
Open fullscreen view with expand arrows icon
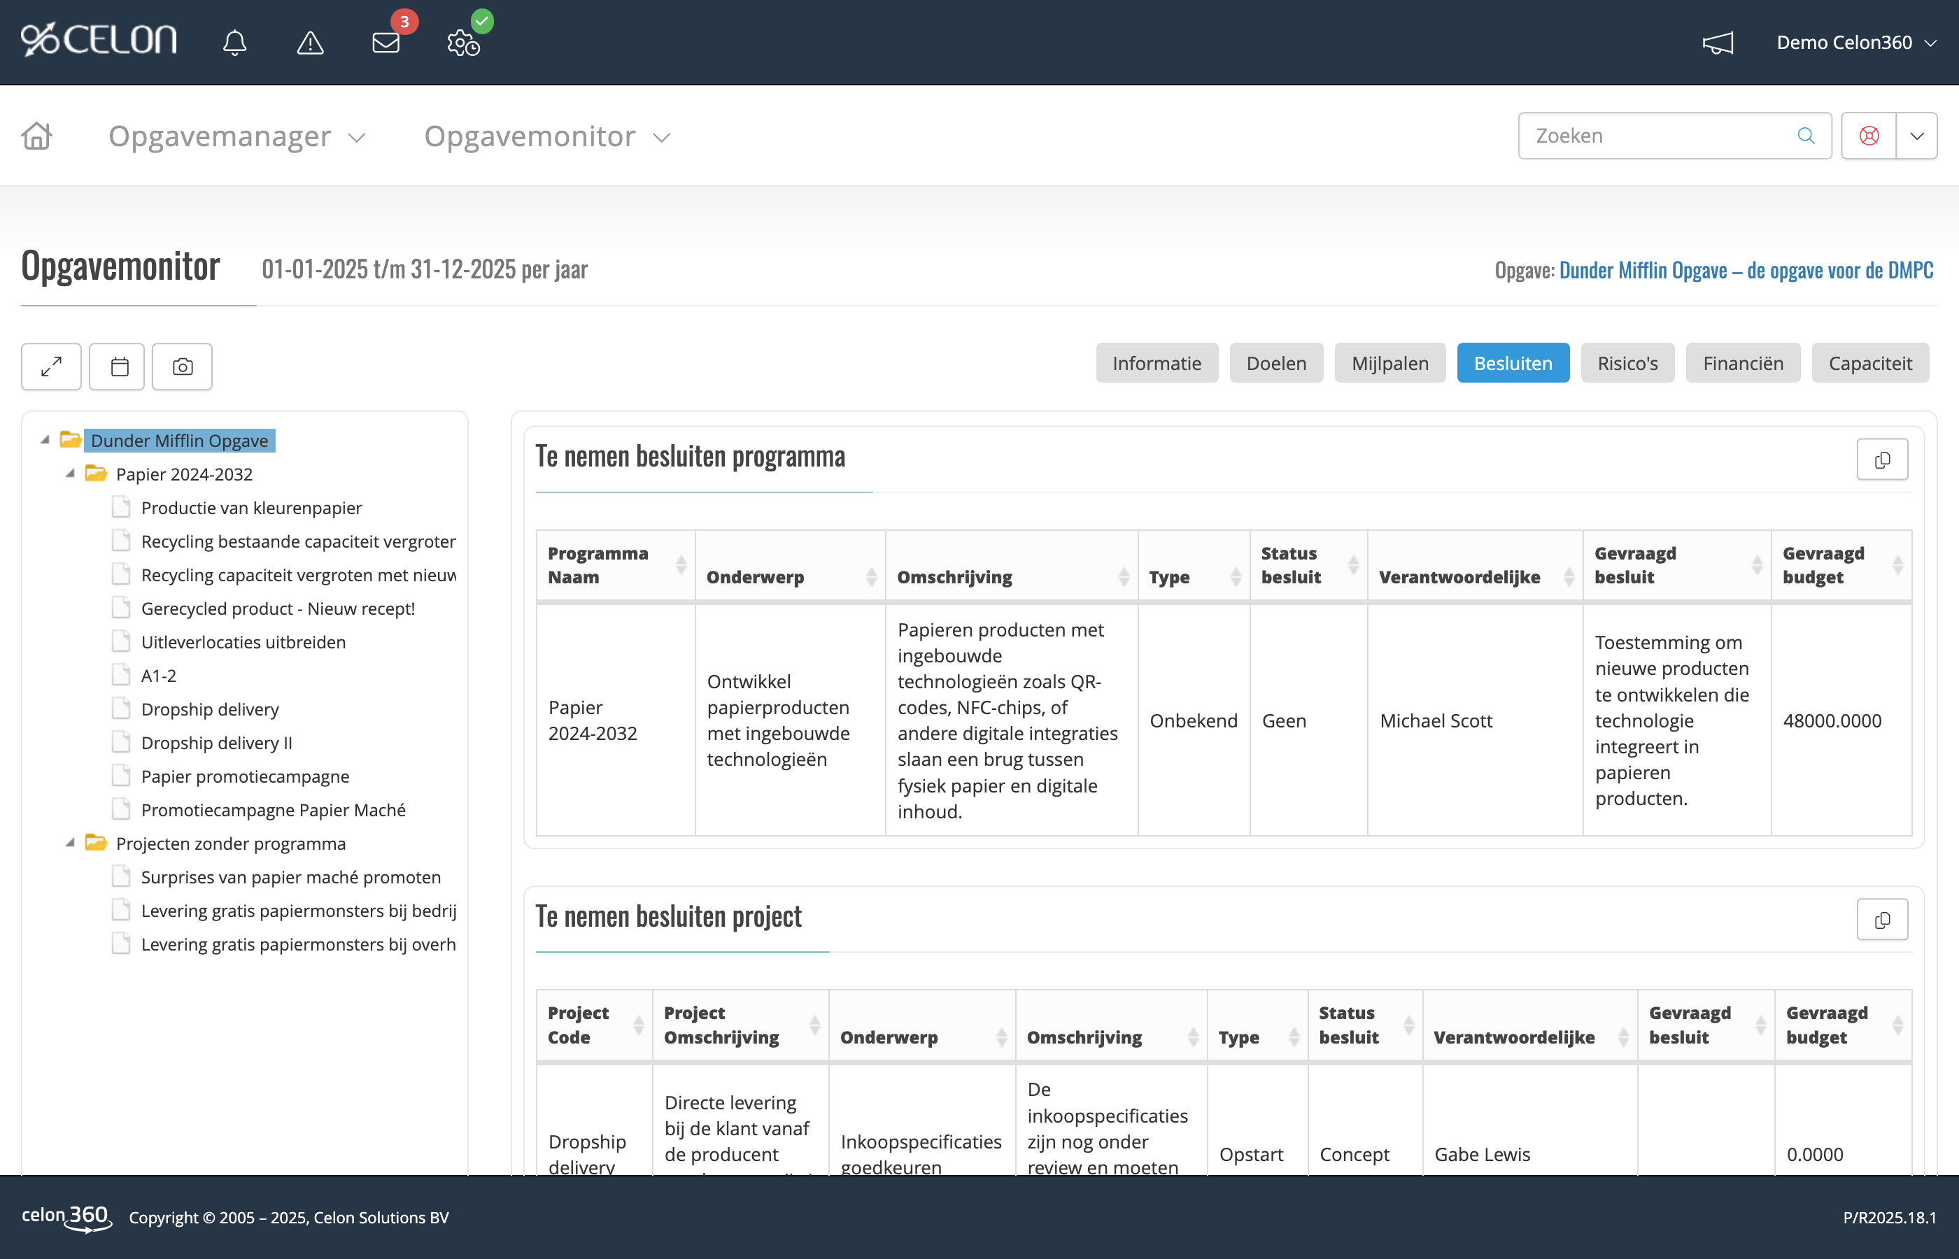click(x=50, y=367)
